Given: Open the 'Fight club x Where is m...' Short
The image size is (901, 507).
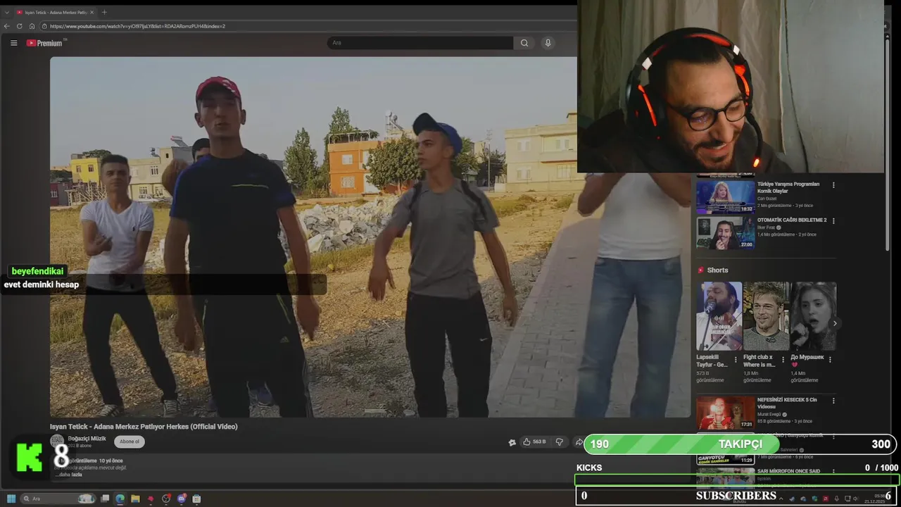Looking at the screenshot, I should pos(766,316).
